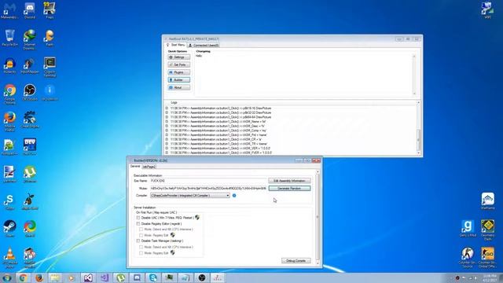Open the Mozilla Firefox desktop shortcut
Image resolution: width=503 pixels, height=283 pixels.
click(x=9, y=121)
